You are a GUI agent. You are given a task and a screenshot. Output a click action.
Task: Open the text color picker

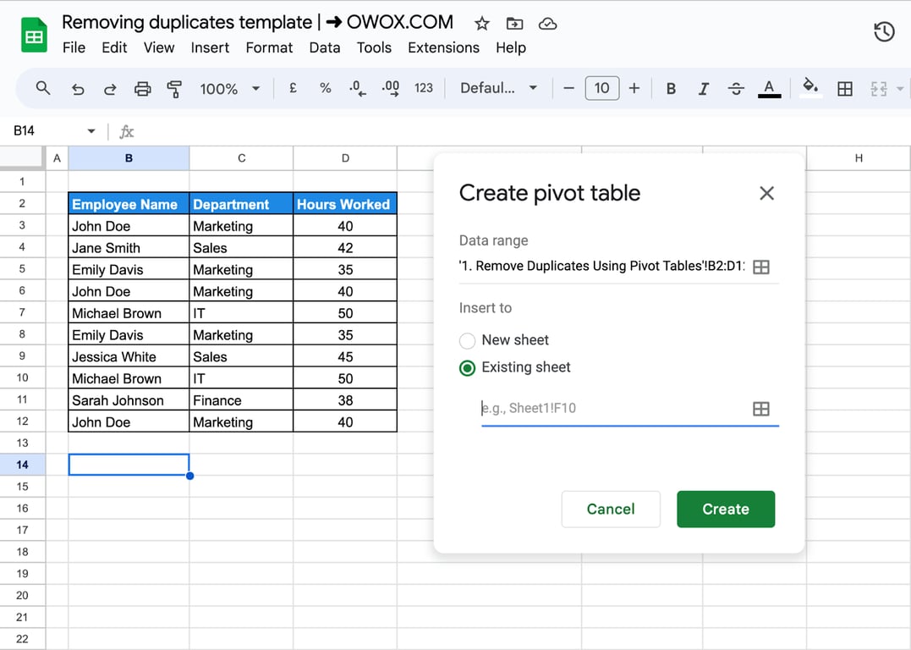coord(769,88)
